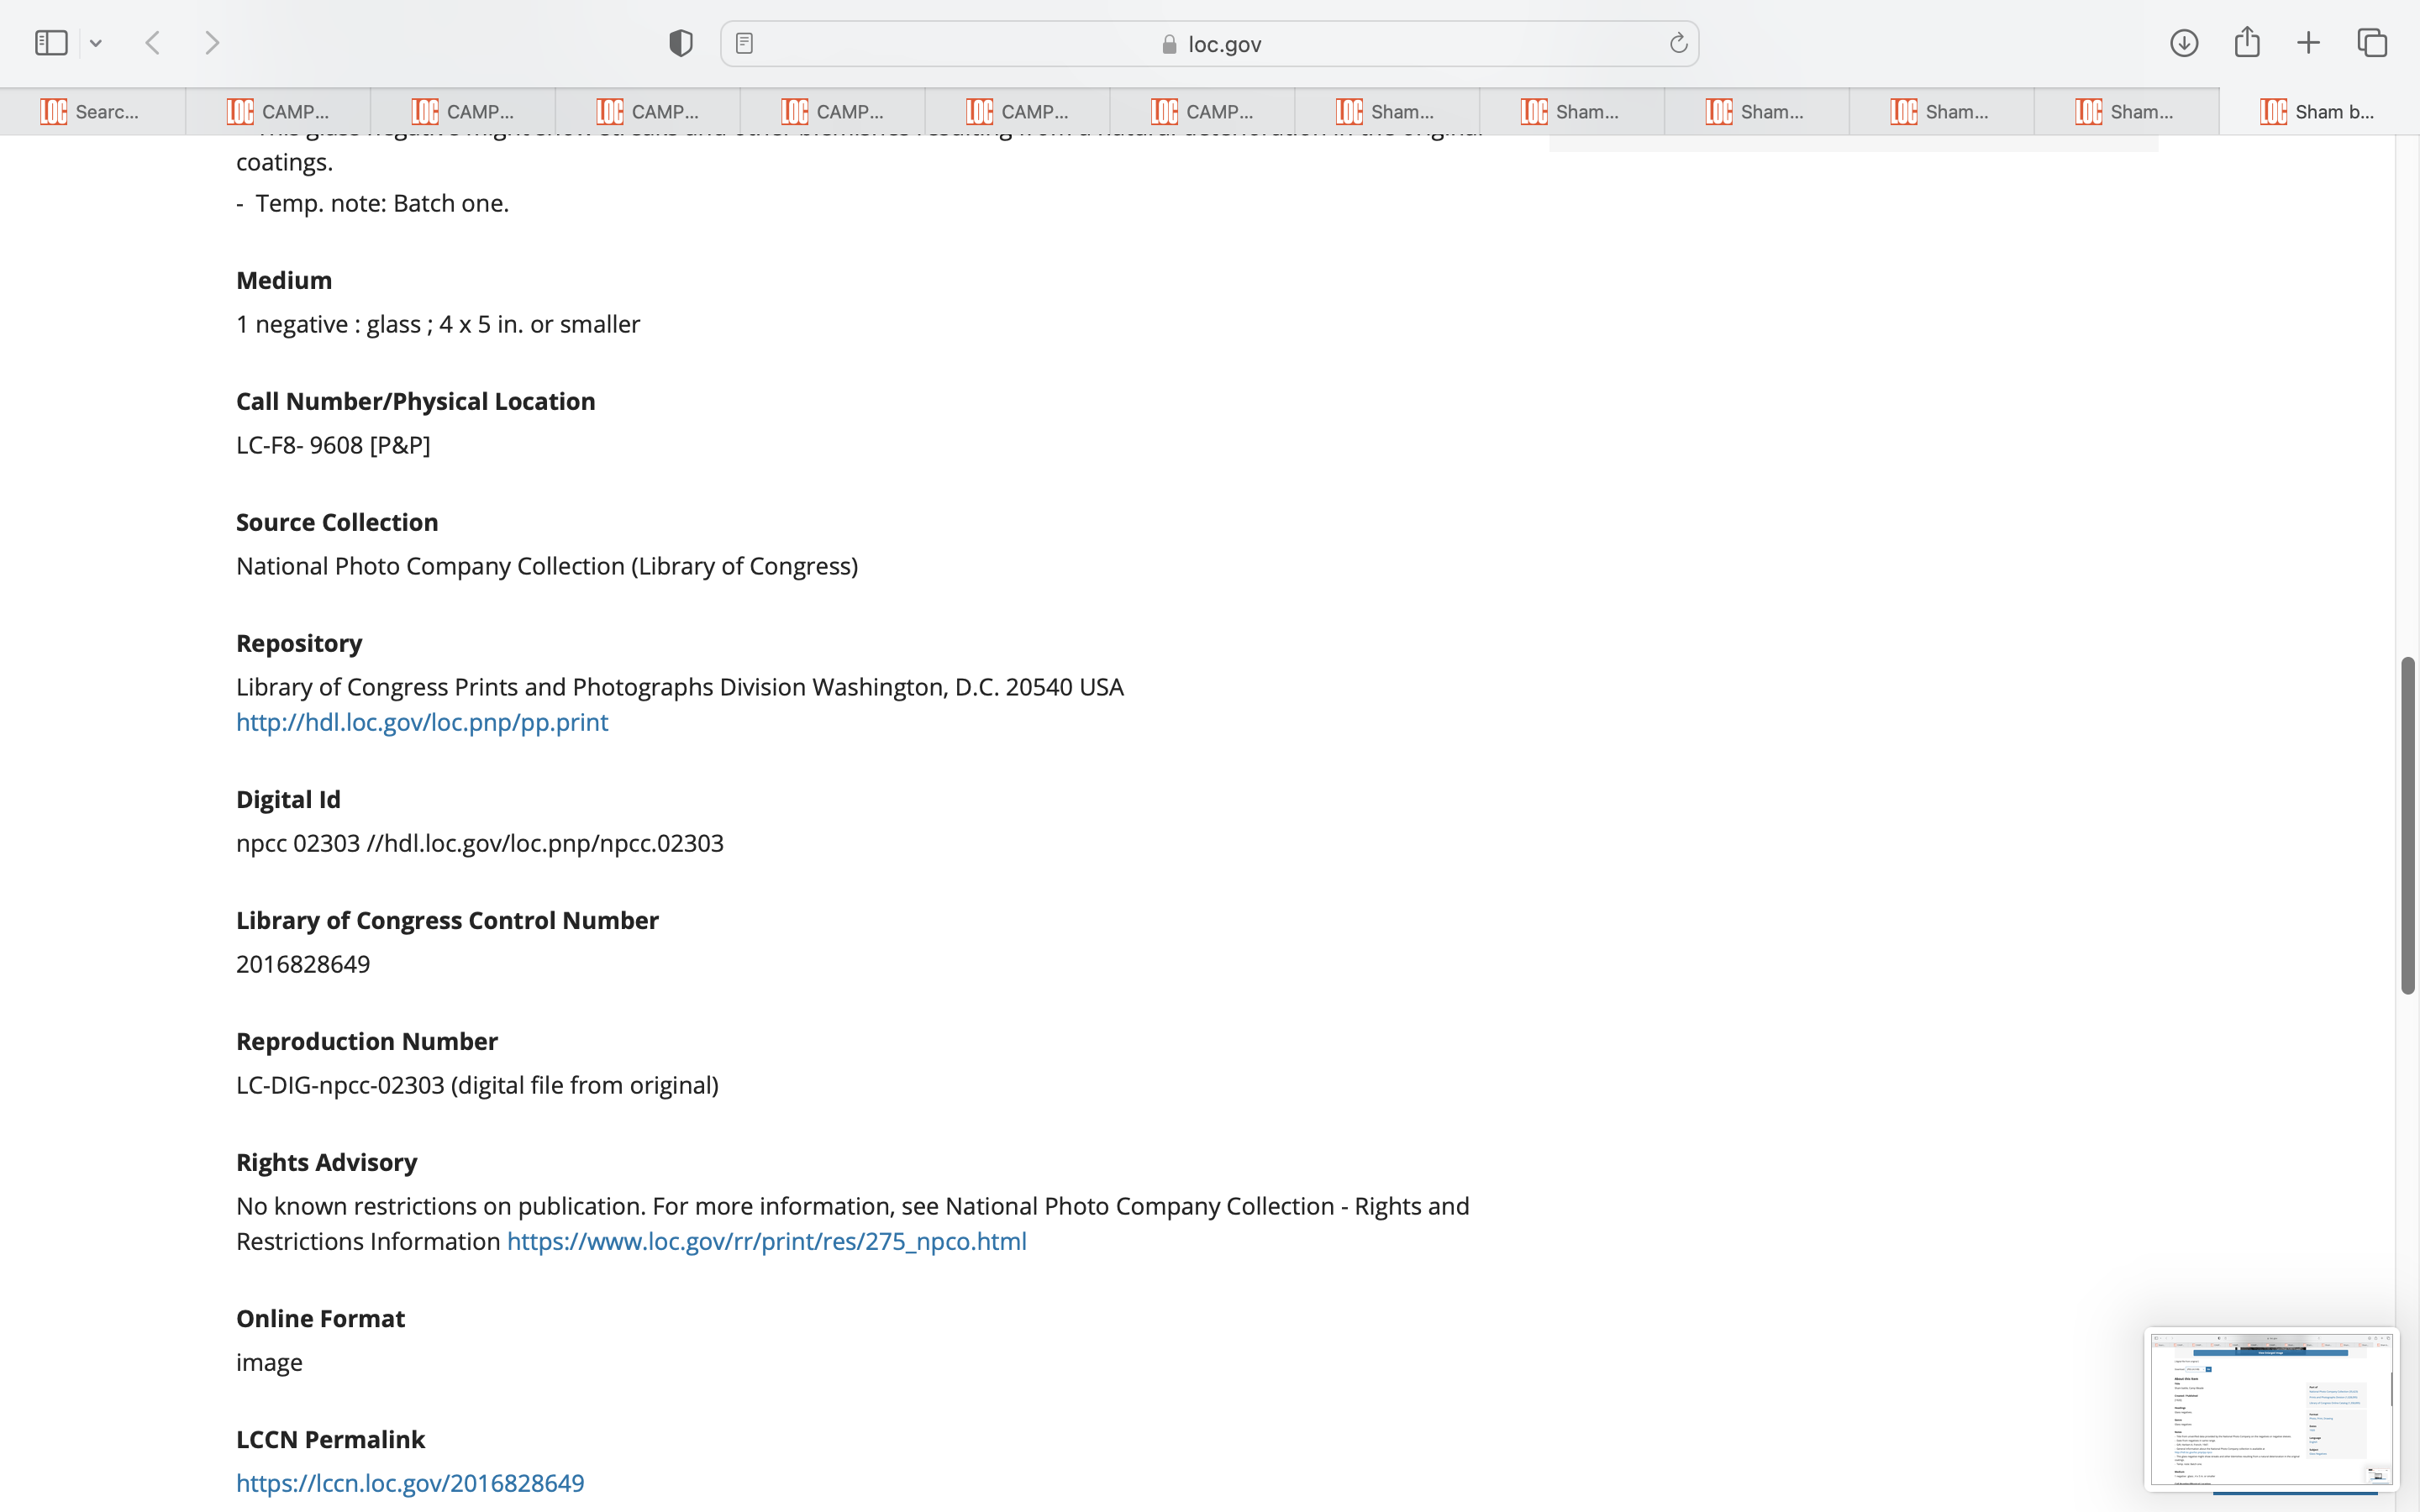Select the first 'Sham...' tab
The image size is (2420, 1512).
click(1386, 111)
